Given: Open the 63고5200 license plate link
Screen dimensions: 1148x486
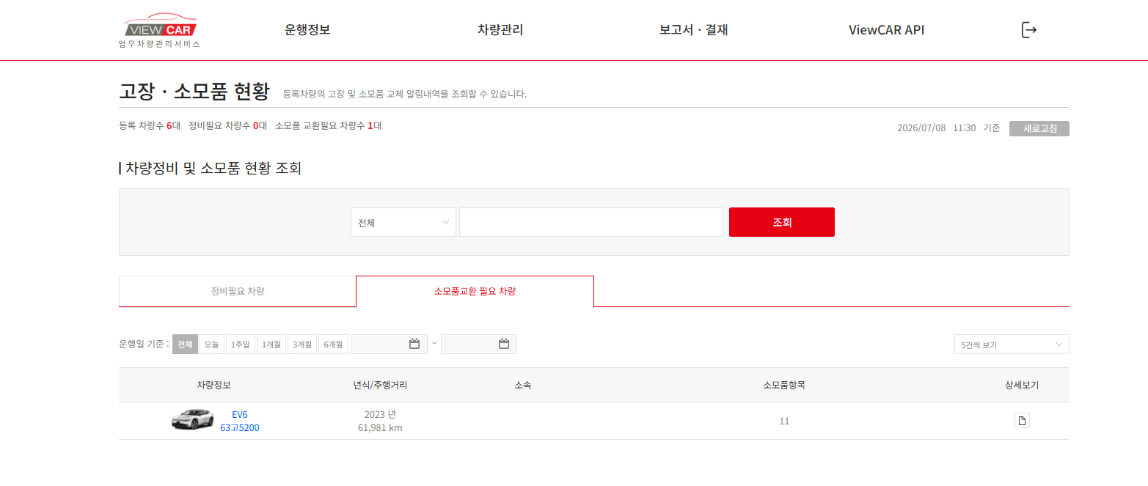Looking at the screenshot, I should [x=240, y=428].
